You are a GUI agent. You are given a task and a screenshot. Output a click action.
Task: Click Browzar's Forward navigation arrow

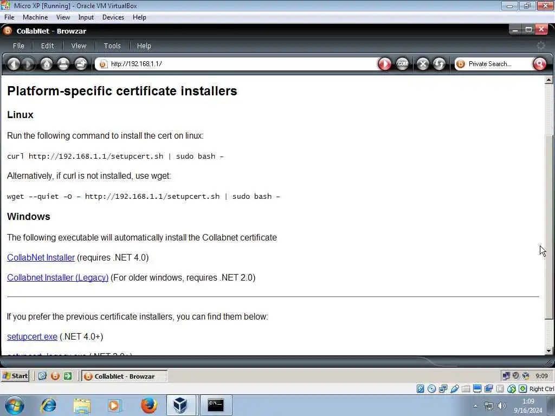point(28,64)
